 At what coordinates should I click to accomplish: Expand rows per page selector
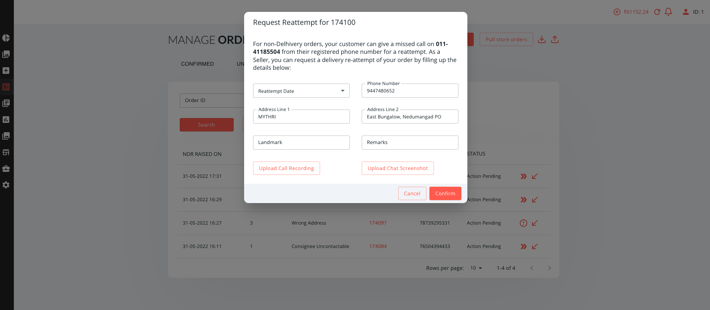[x=476, y=268]
